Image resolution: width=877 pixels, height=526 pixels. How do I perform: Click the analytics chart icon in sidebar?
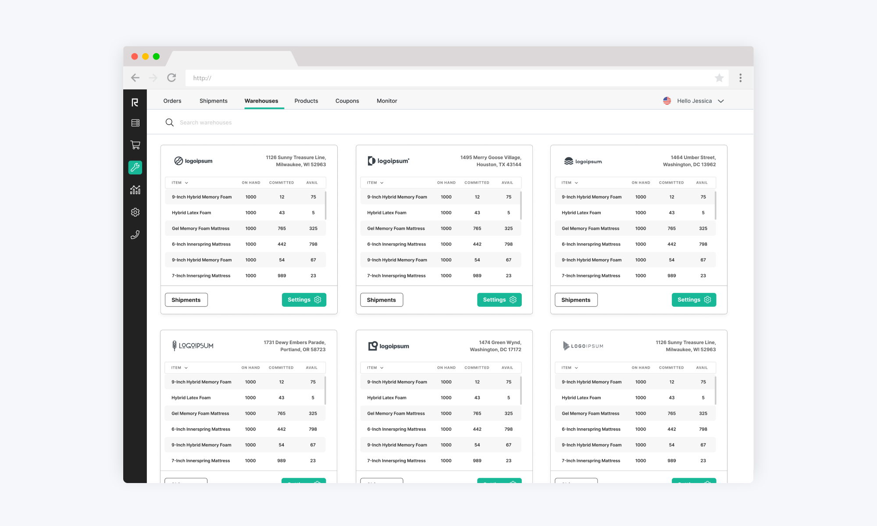[x=135, y=189]
